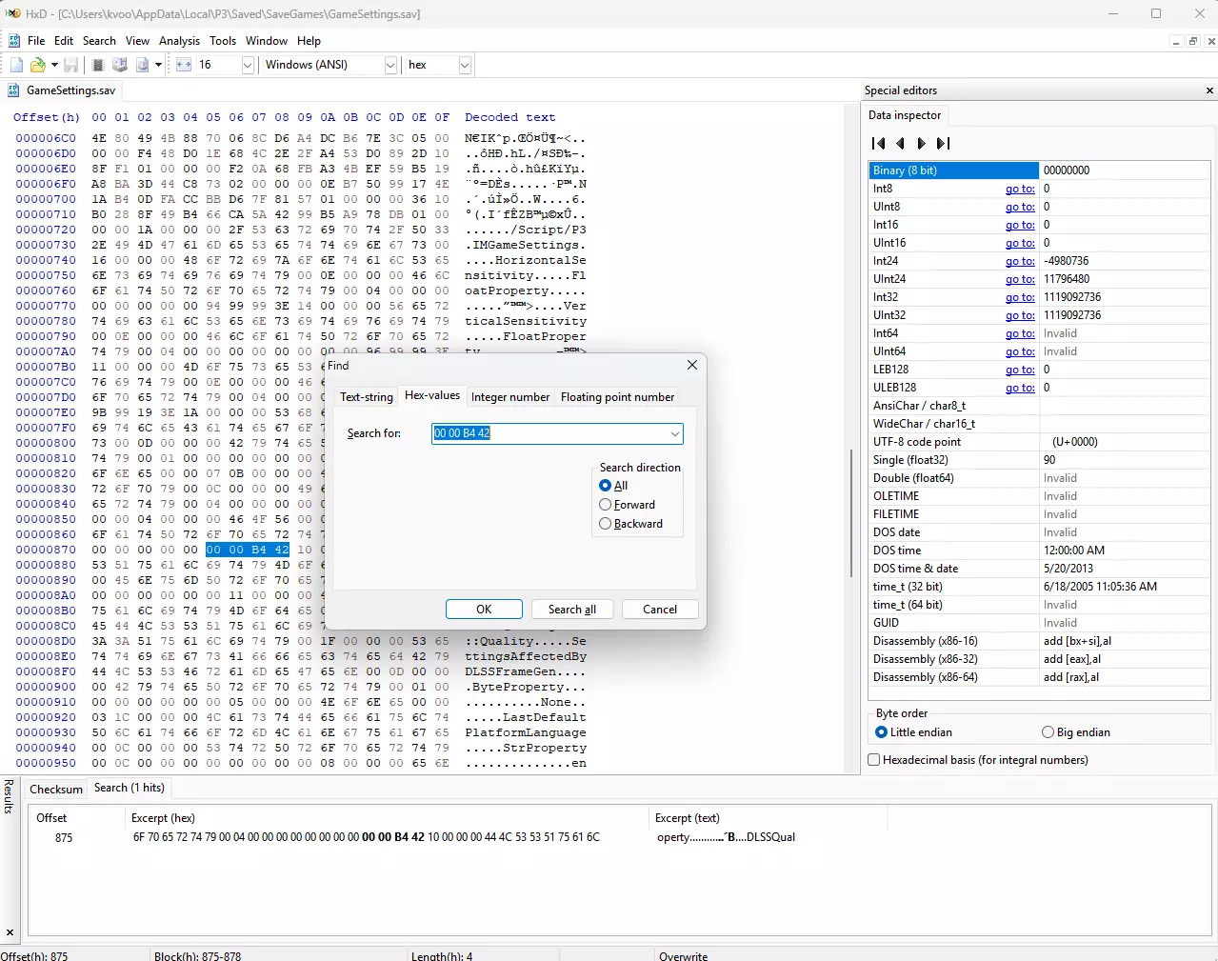Click go to link for Int32
Screen dimensions: 1218x961
pyautogui.click(x=1019, y=297)
